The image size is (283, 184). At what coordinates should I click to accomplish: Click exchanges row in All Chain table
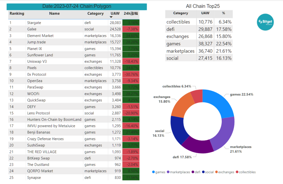(x=199, y=36)
